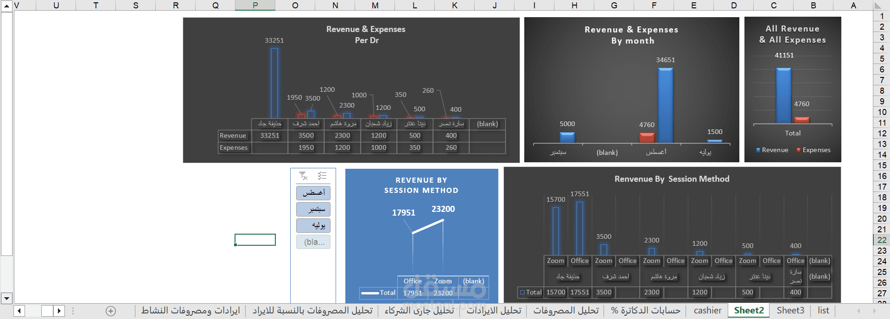Click the slicer Clear Filter icon
The width and height of the screenshot is (890, 319).
point(303,176)
